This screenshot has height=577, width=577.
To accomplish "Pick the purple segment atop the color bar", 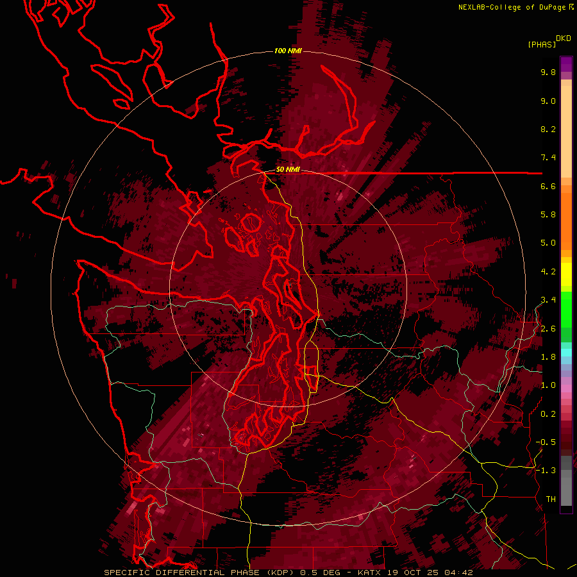I will click(x=566, y=64).
